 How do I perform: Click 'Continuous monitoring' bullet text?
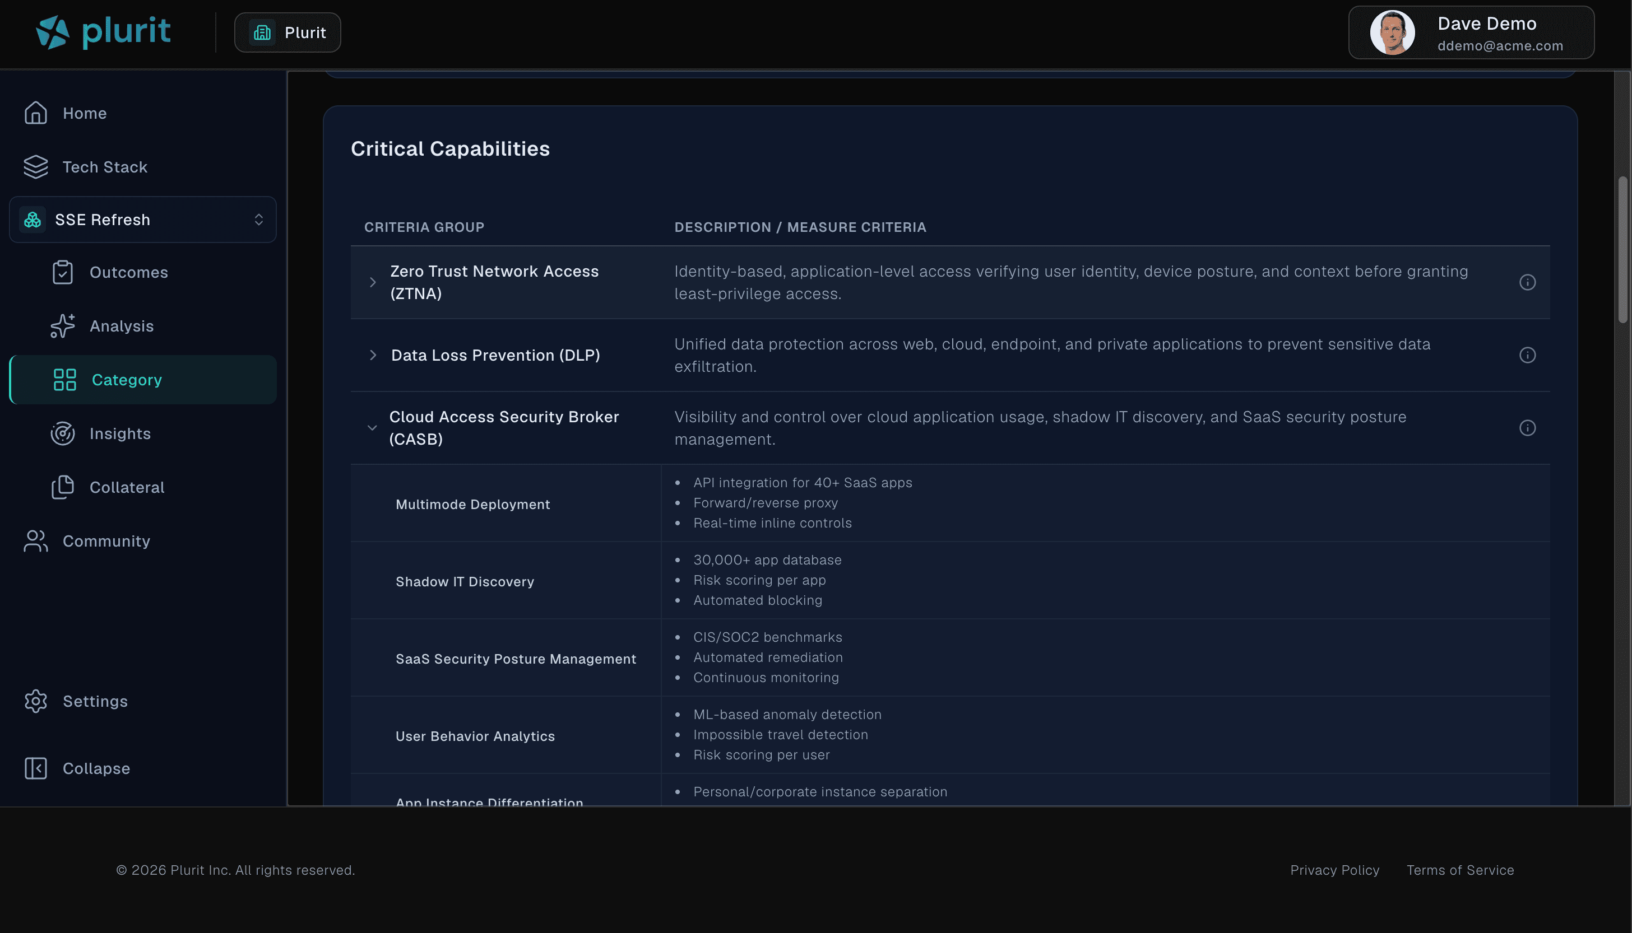(766, 678)
